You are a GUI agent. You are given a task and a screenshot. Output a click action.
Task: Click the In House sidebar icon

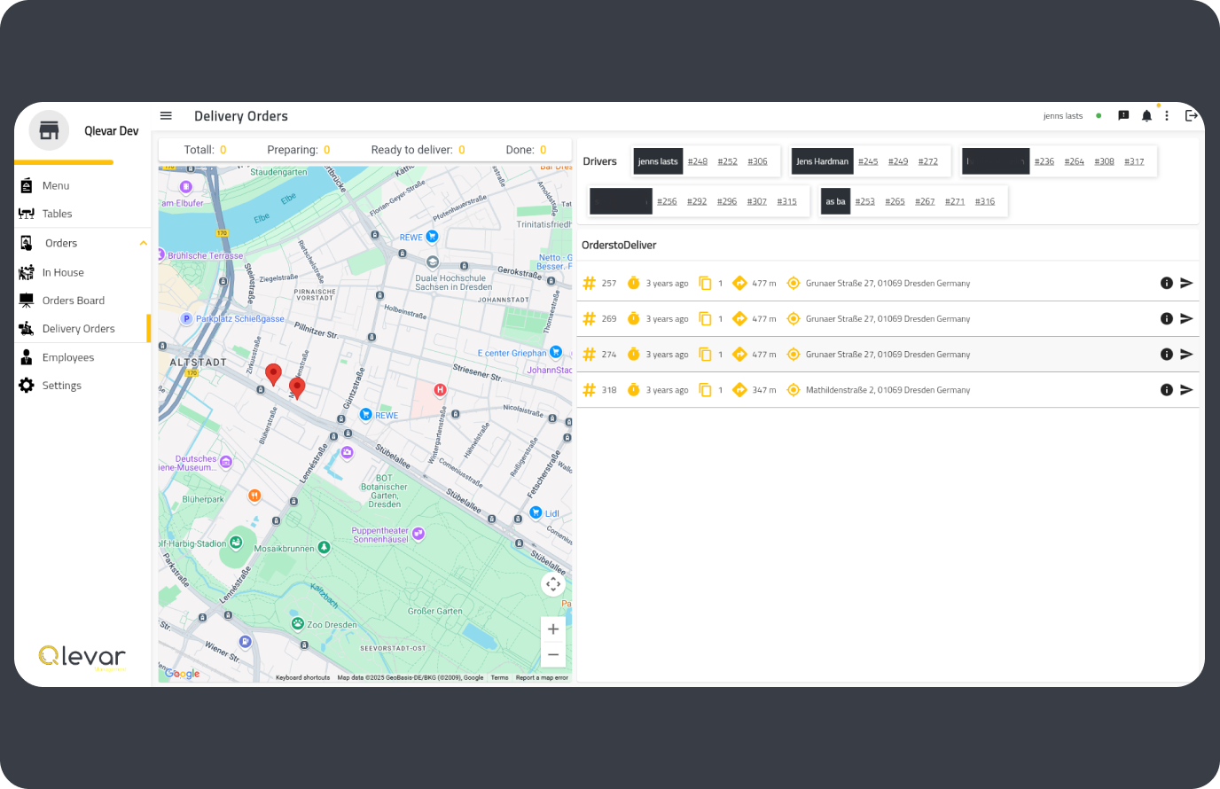(26, 271)
